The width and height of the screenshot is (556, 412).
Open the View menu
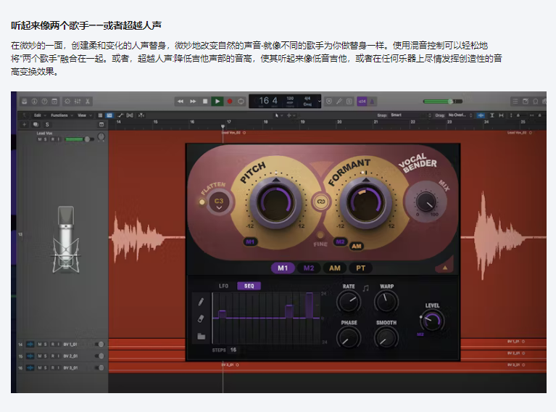[84, 115]
